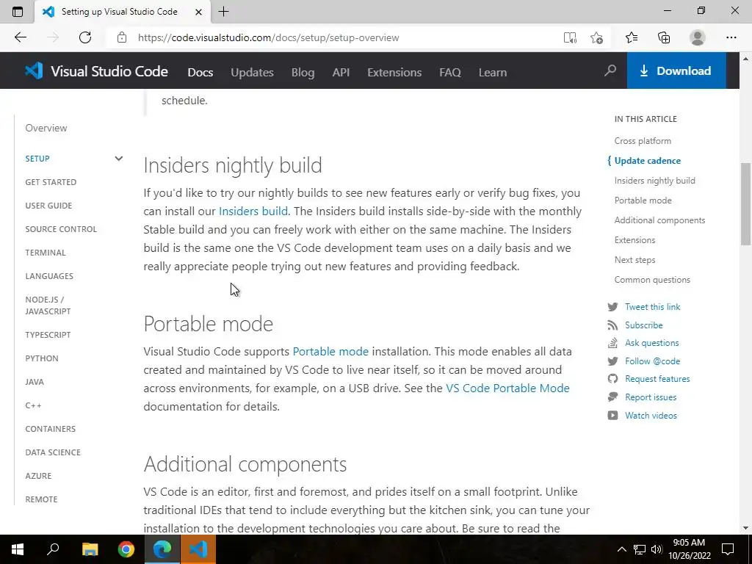Open the Updates nav item
The height and width of the screenshot is (564, 752).
click(x=252, y=72)
